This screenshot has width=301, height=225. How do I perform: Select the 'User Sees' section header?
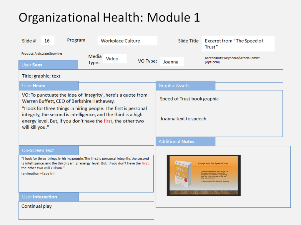click(49, 65)
